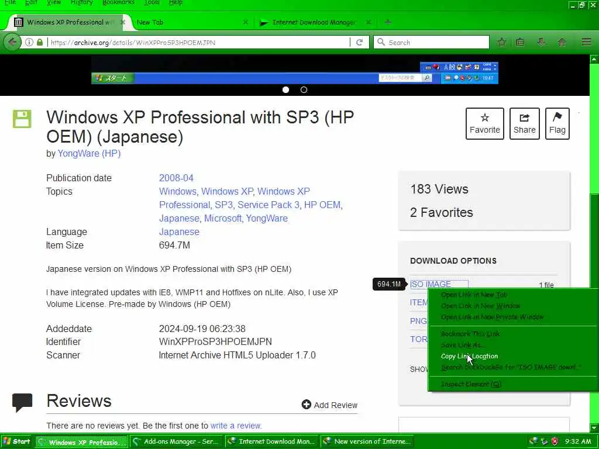The image size is (599, 449).
Task: Click the HP OEM topic link
Action: (x=322, y=205)
